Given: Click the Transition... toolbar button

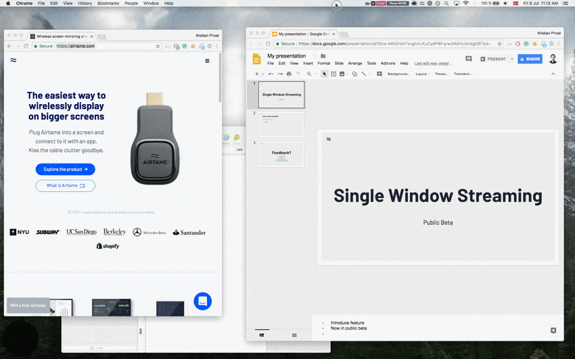Looking at the screenshot, I should (463, 74).
